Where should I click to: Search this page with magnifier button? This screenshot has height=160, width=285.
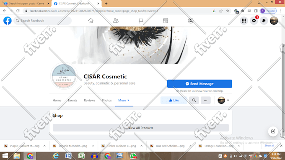coord(194,100)
